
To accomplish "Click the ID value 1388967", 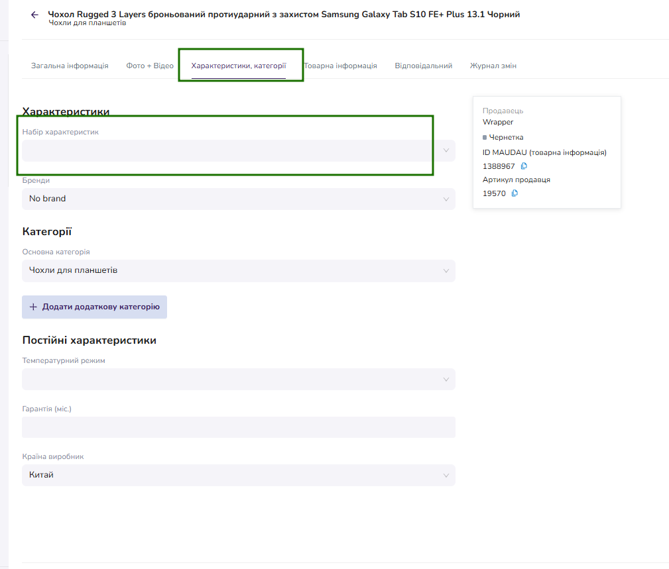I will click(499, 166).
